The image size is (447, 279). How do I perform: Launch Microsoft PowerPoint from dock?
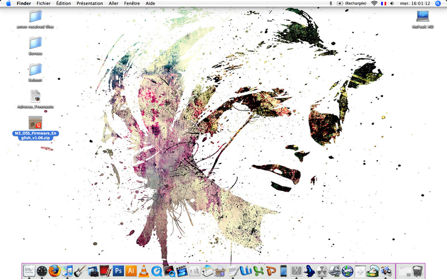coord(271,271)
